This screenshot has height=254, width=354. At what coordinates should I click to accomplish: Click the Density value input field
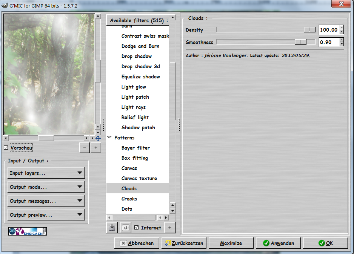(329, 30)
